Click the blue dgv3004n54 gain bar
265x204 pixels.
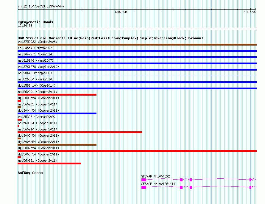(x=57, y=113)
